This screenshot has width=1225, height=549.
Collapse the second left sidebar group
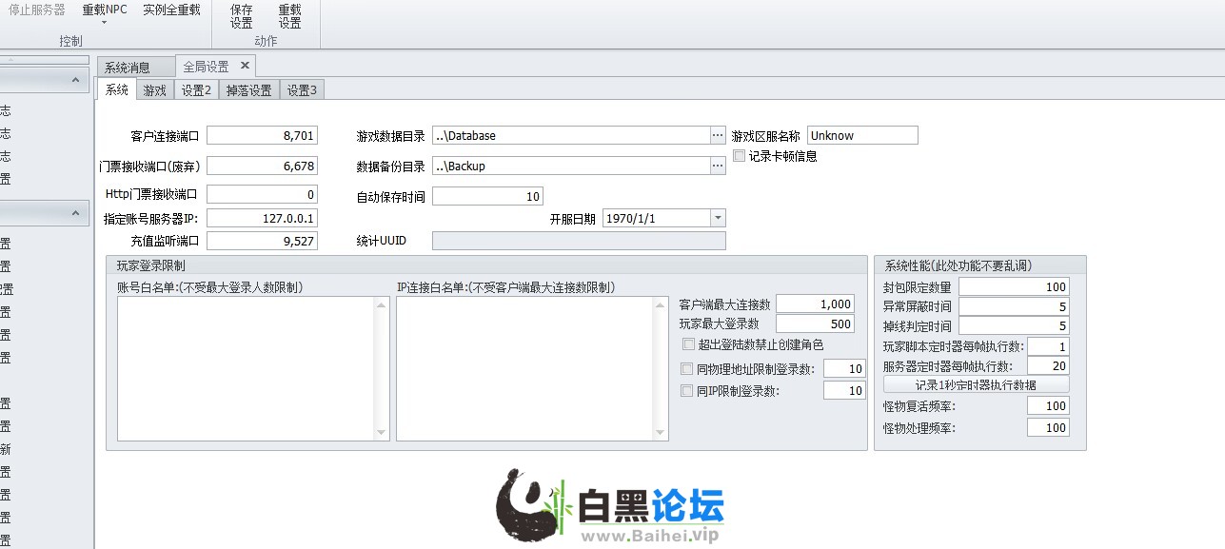click(x=75, y=214)
